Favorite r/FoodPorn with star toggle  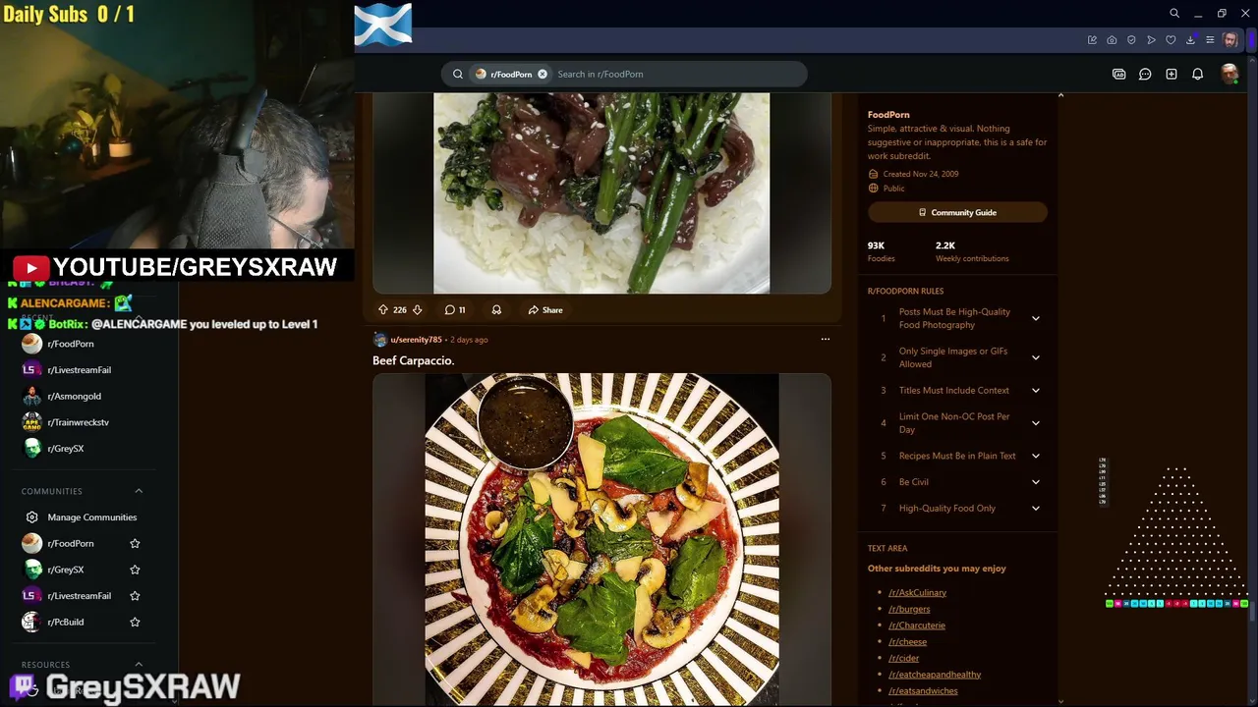point(135,543)
